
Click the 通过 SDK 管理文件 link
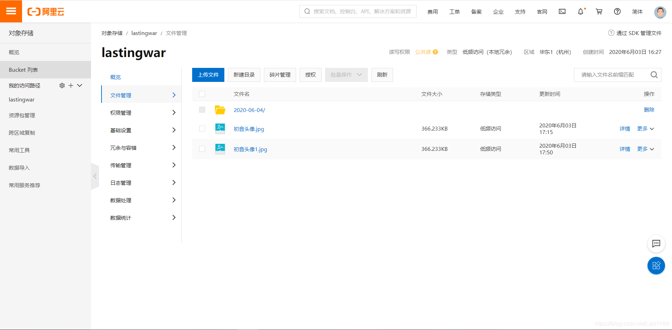(639, 33)
